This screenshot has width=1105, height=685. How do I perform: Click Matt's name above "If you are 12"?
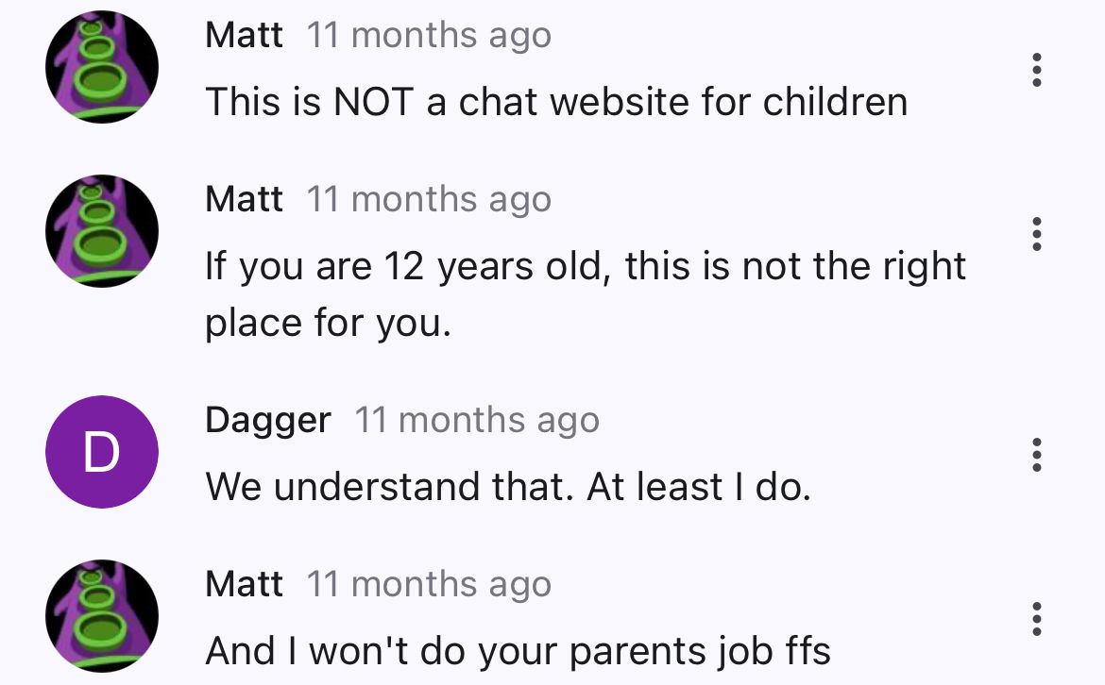point(244,199)
